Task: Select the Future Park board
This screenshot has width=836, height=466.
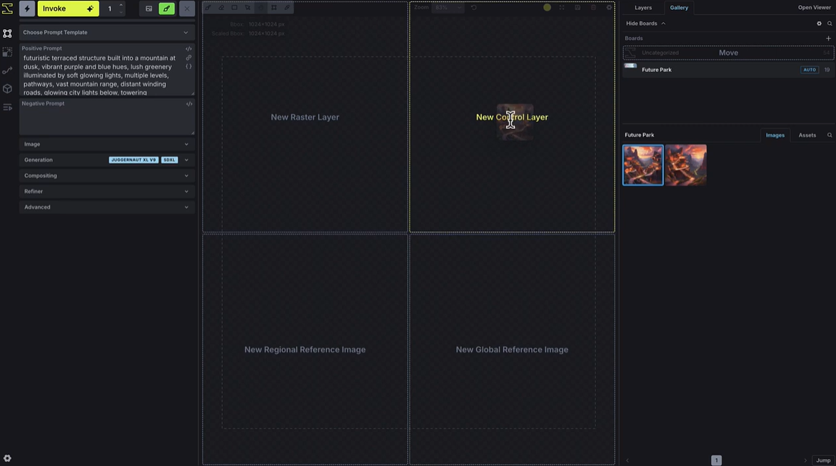Action: [727, 70]
